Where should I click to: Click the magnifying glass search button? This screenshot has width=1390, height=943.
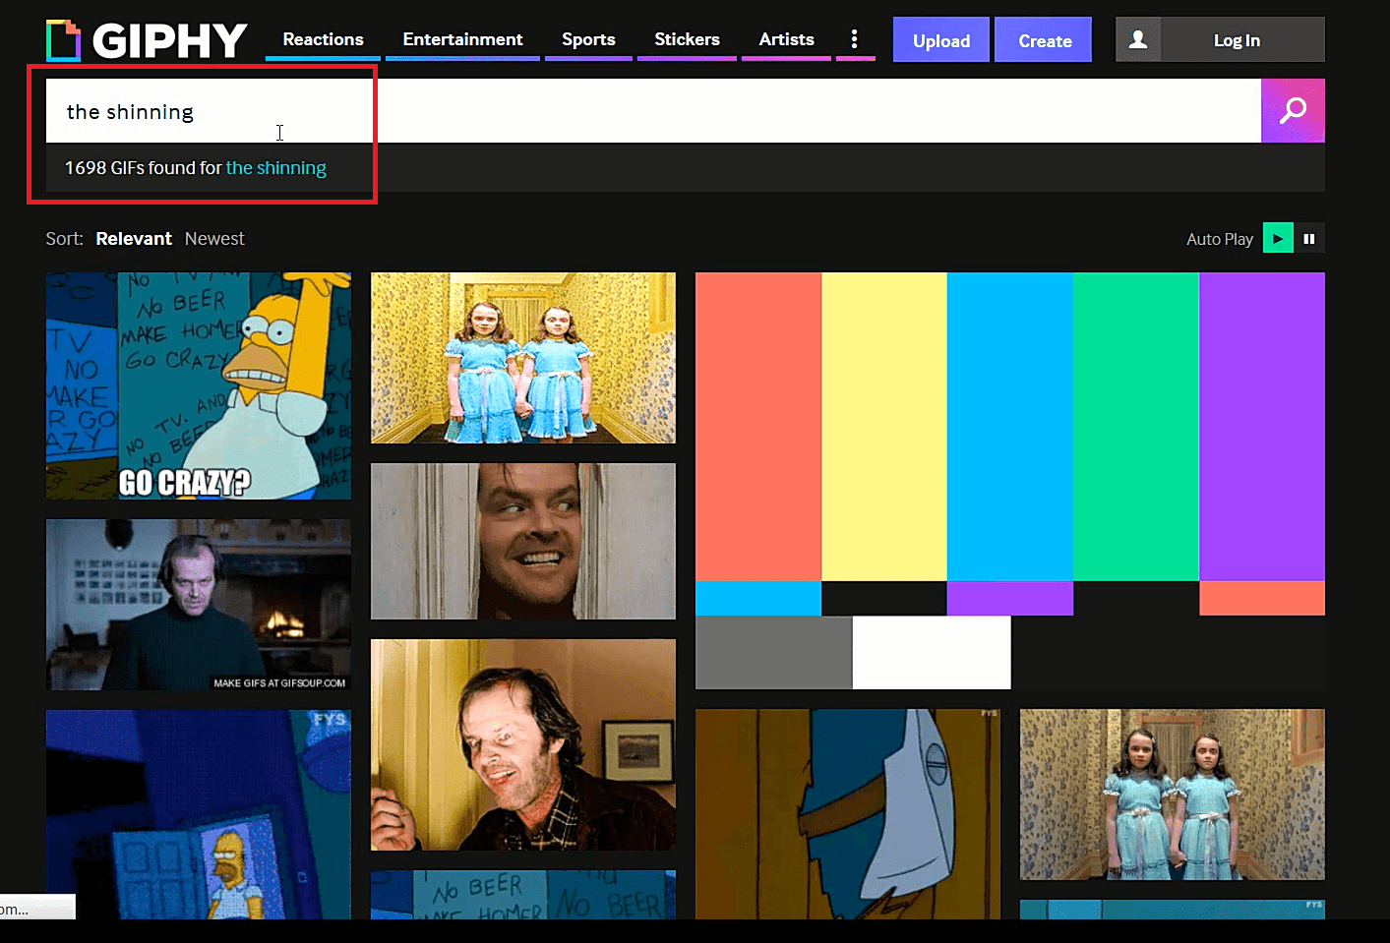click(x=1293, y=110)
